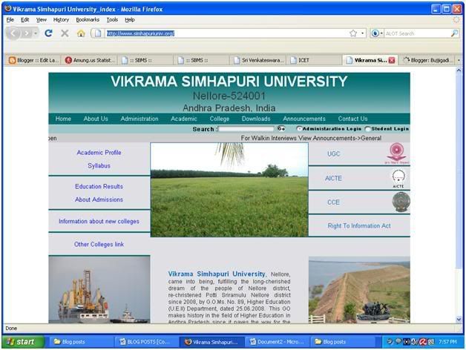Image resolution: width=466 pixels, height=350 pixels.
Task: Open the UGC text link
Action: coord(333,153)
